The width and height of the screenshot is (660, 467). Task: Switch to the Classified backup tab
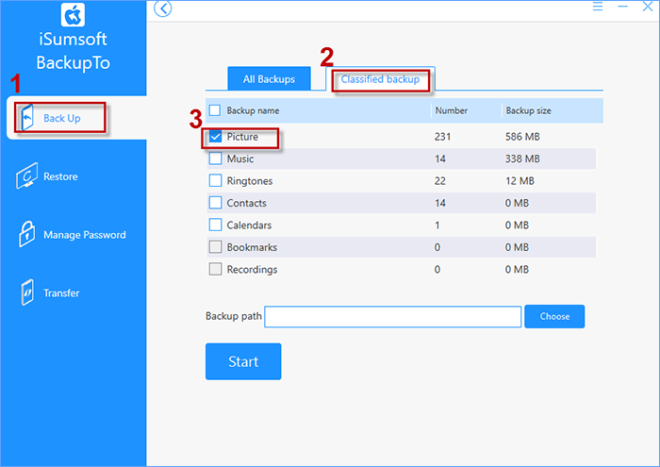click(x=380, y=79)
